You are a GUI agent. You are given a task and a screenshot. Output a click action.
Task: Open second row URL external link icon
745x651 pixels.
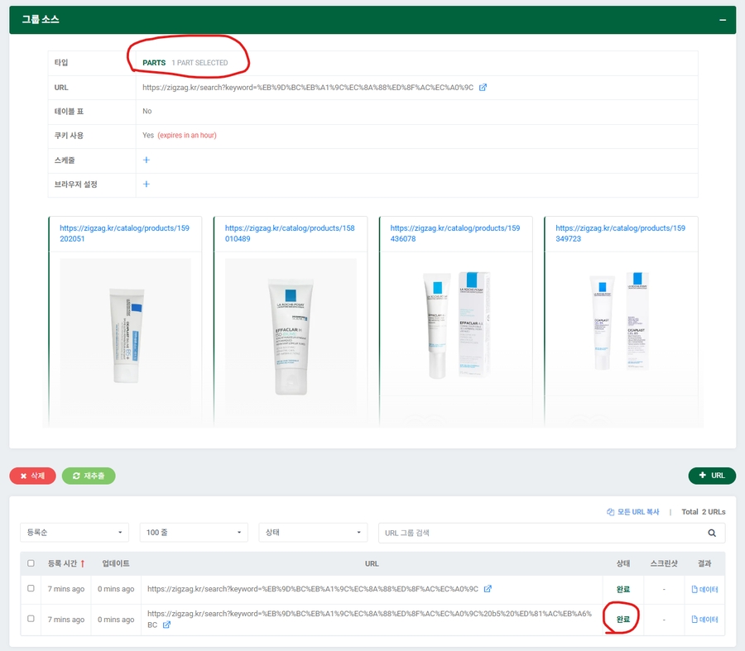coord(167,625)
